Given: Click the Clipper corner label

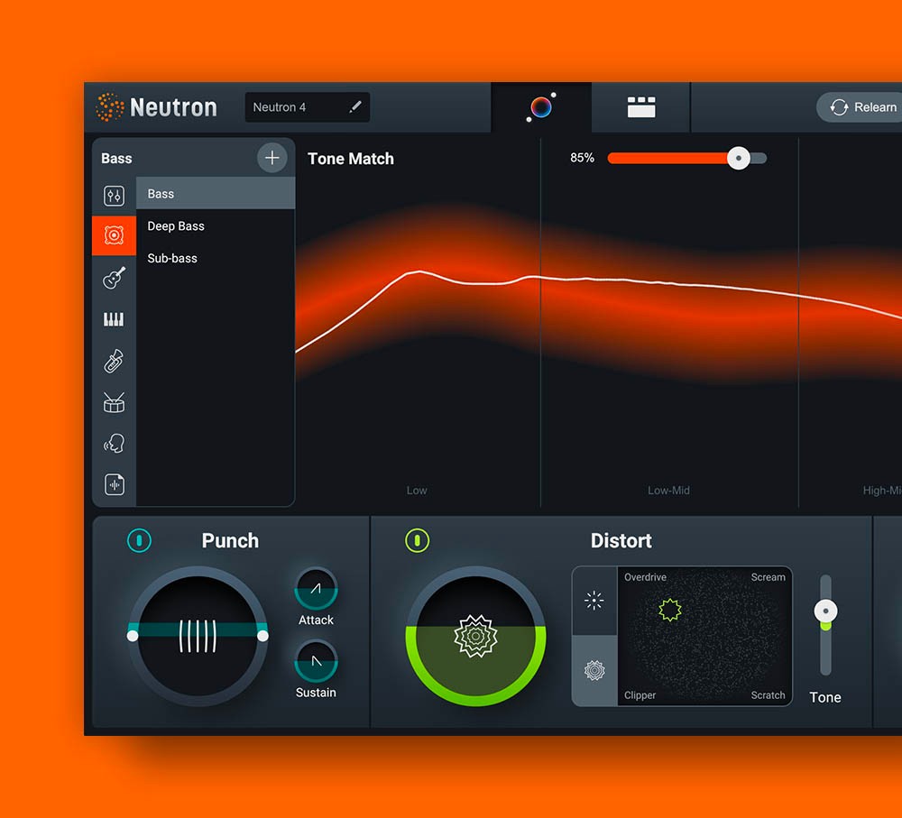Looking at the screenshot, I should [x=640, y=695].
